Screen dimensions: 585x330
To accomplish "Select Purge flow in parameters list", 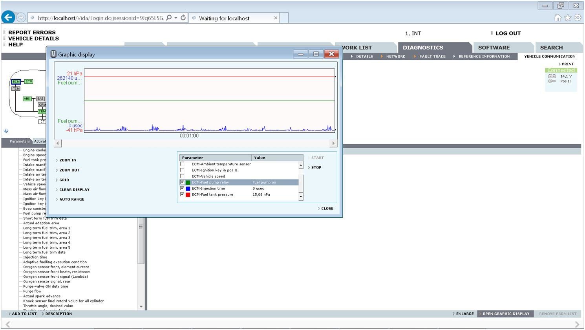I will click(32, 291).
